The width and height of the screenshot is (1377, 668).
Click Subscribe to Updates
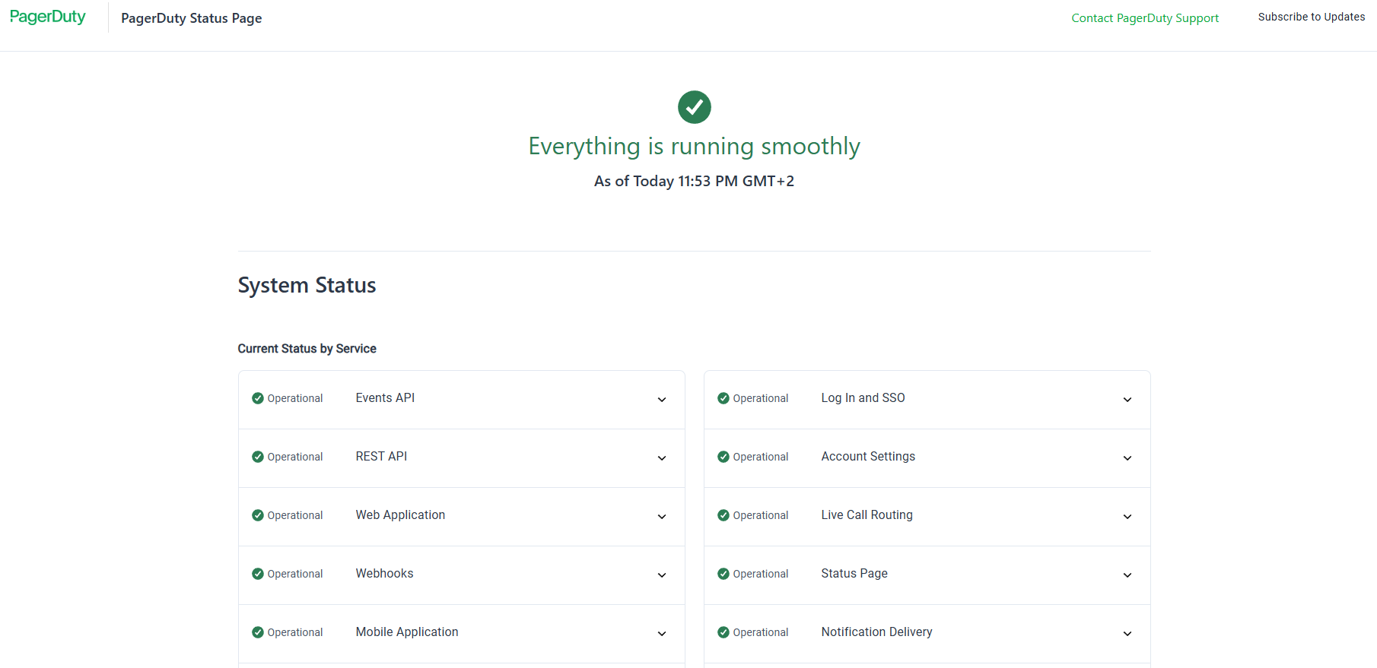(x=1312, y=17)
